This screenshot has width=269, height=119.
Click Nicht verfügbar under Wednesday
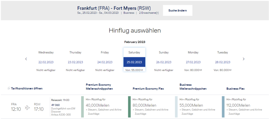tap(46, 70)
